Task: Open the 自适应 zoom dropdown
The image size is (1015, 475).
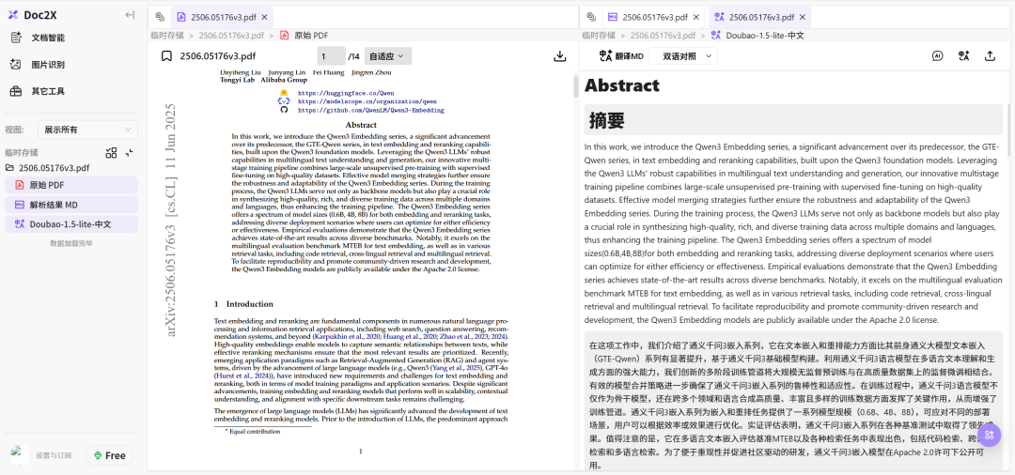Action: pyautogui.click(x=388, y=56)
